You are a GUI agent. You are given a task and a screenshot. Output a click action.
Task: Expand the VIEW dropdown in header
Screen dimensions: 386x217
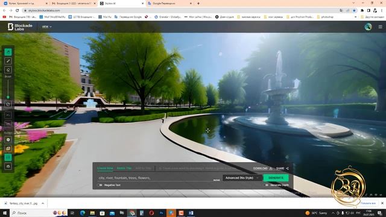46,27
